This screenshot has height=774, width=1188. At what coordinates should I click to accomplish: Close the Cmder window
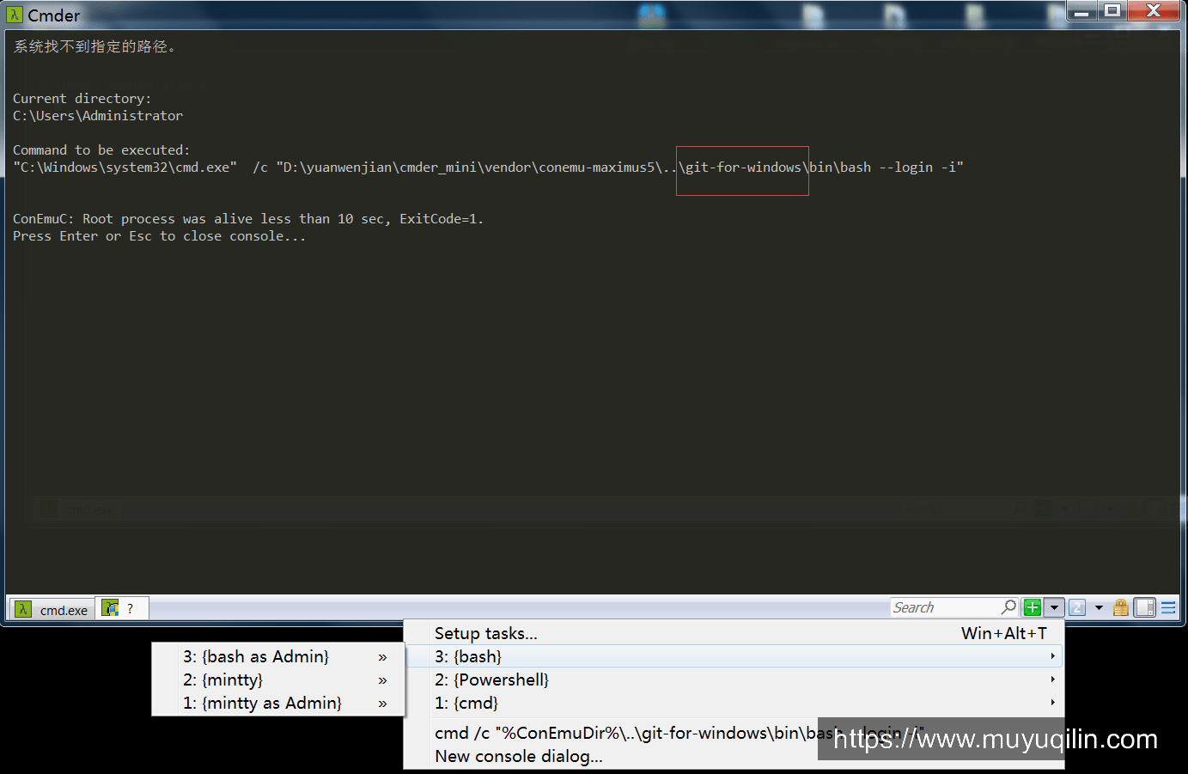point(1154,10)
